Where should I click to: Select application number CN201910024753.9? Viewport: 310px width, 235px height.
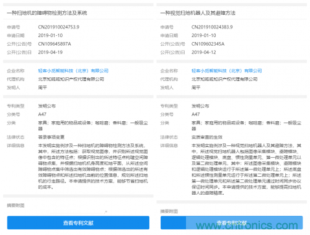(x=59, y=27)
